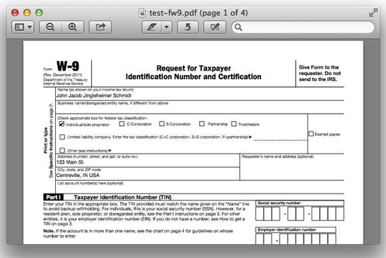Check the Trust/estate box

[234, 124]
